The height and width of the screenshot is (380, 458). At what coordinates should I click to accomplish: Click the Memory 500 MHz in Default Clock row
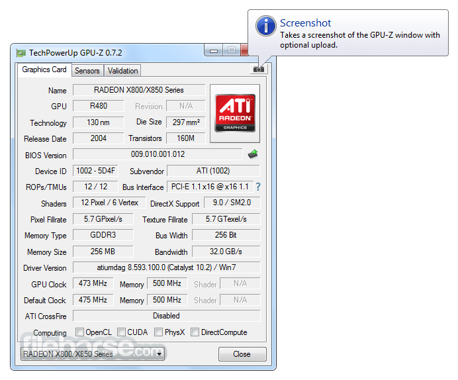(x=167, y=300)
